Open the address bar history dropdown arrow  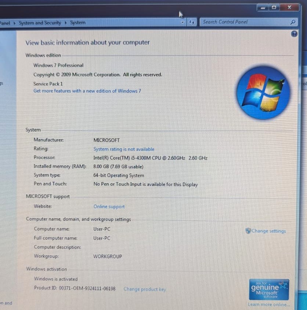point(183,22)
